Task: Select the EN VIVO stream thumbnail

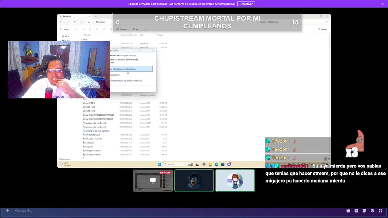Action: [153, 181]
